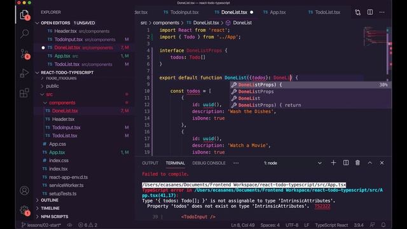The image size is (407, 229).
Task: Click Ln 8, Col 49 cursor position
Action: [x=243, y=225]
